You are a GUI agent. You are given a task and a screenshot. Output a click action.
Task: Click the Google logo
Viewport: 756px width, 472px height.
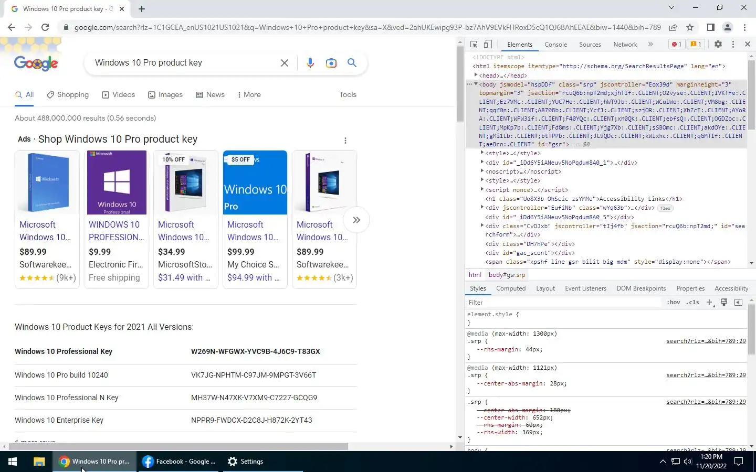[x=36, y=63]
